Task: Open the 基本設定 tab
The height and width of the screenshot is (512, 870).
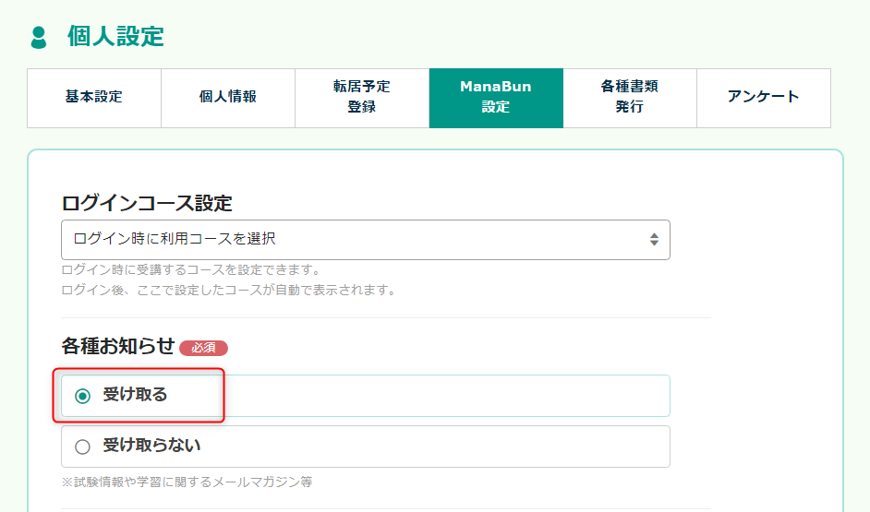Action: [94, 98]
